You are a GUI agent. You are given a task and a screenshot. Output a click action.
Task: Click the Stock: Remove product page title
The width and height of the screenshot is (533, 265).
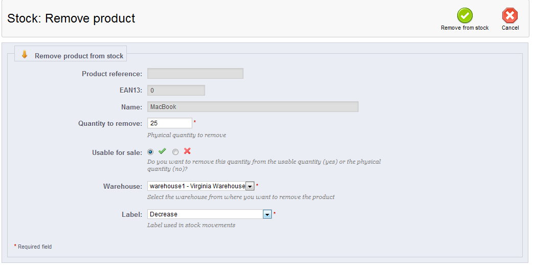point(72,18)
